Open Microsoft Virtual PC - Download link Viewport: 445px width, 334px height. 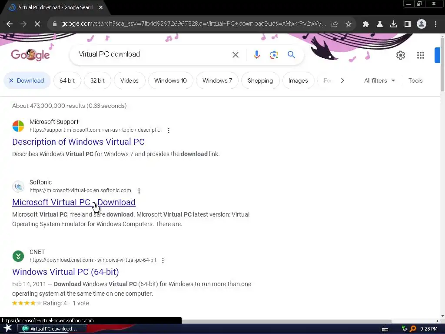(74, 202)
